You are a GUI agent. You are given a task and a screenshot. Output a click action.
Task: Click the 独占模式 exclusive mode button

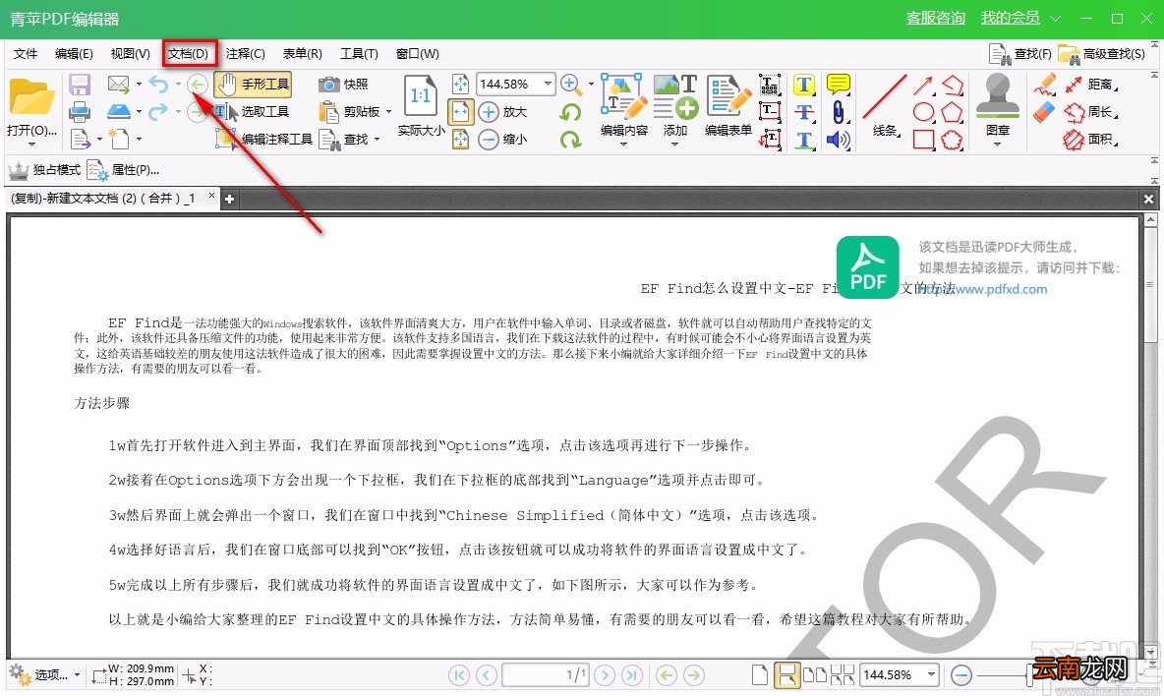tap(44, 170)
